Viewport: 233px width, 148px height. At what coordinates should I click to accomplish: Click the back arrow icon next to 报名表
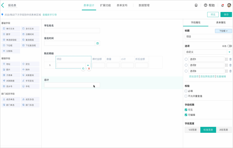[3, 5]
